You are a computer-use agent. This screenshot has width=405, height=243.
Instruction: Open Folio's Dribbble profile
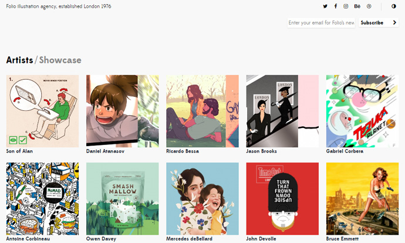(369, 6)
